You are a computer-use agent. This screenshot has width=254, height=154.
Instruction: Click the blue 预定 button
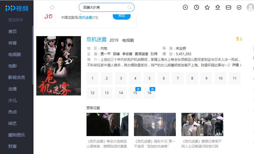point(122,17)
